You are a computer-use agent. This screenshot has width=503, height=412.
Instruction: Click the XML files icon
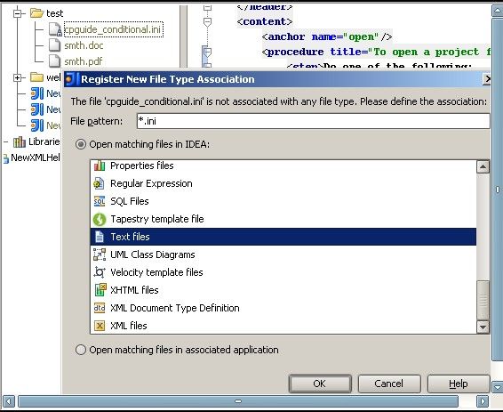[x=100, y=326]
